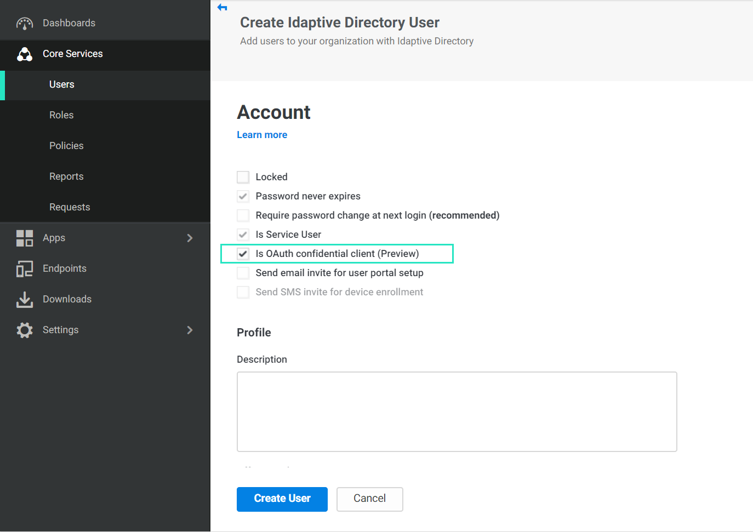This screenshot has width=753, height=532.
Task: Open the Settings menu label
Action: click(x=60, y=330)
